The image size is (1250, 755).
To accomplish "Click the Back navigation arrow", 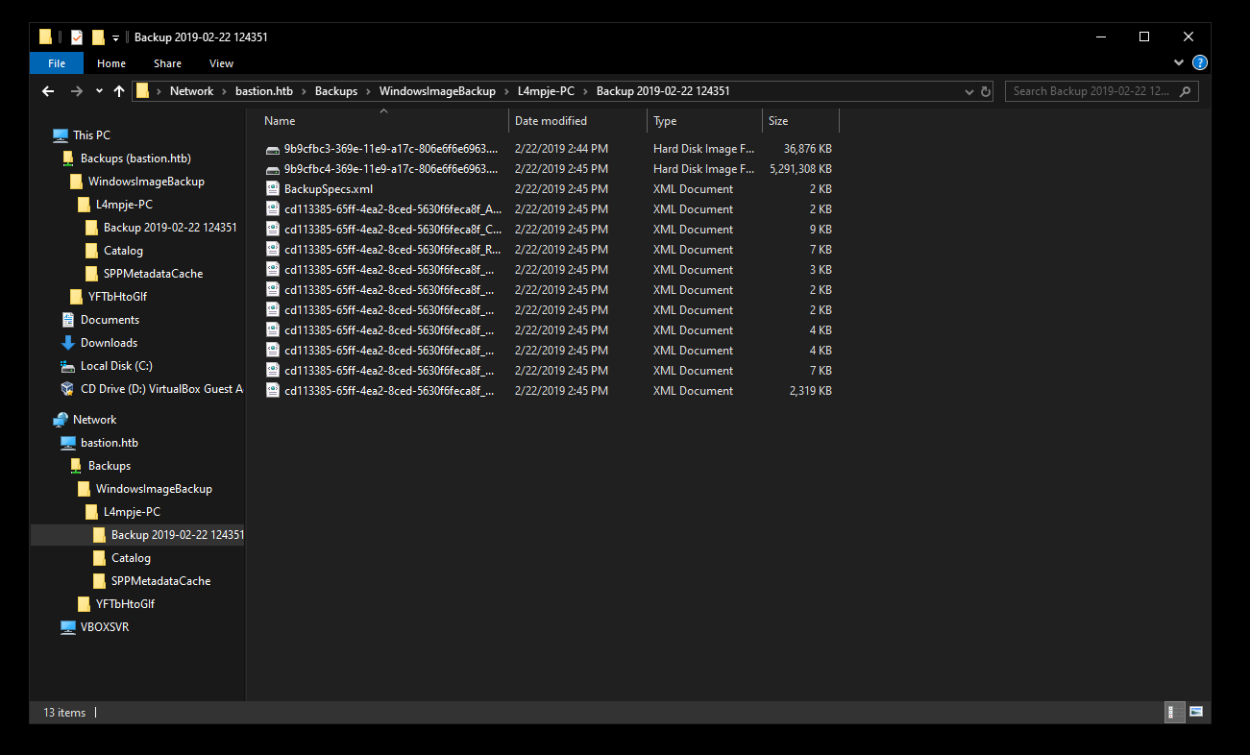I will 48,91.
